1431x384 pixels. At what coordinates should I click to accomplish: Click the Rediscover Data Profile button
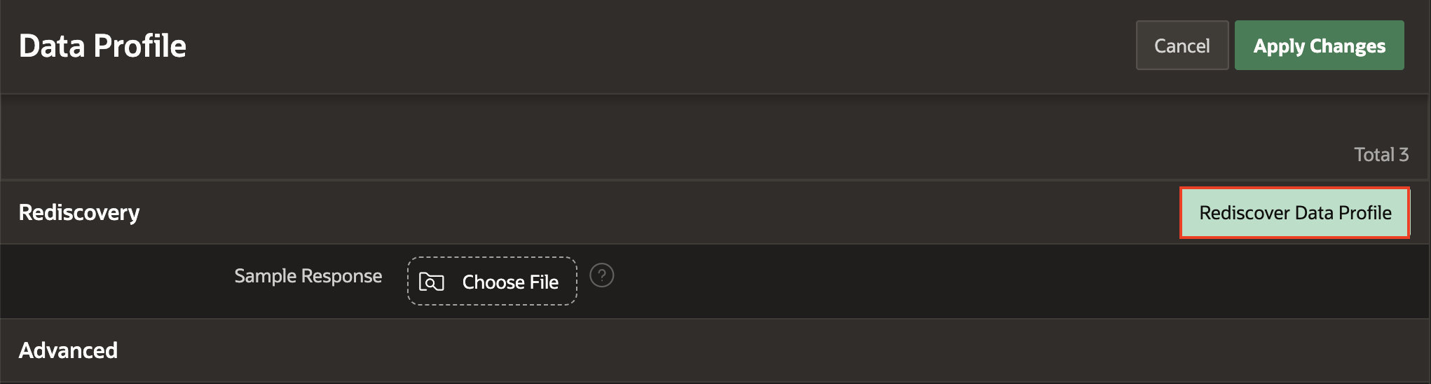(1294, 213)
